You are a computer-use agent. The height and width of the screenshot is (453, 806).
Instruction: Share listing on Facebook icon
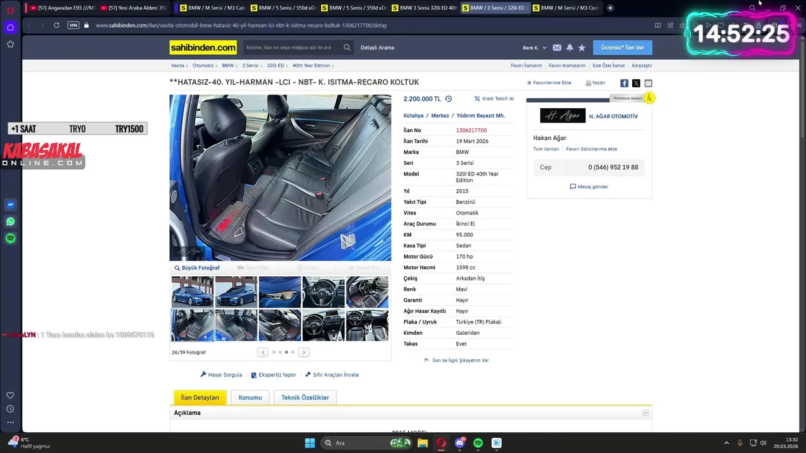coord(624,83)
